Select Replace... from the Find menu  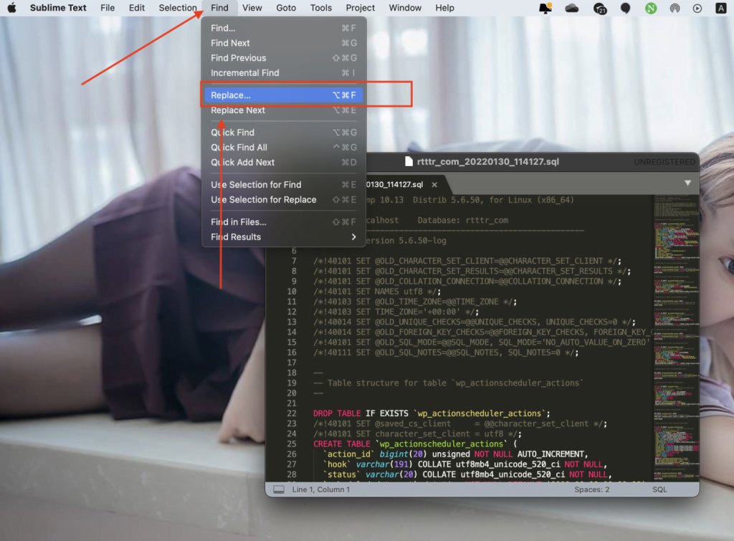pos(283,95)
